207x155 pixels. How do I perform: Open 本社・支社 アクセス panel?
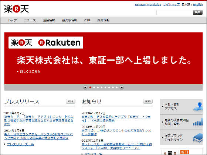click(181, 107)
